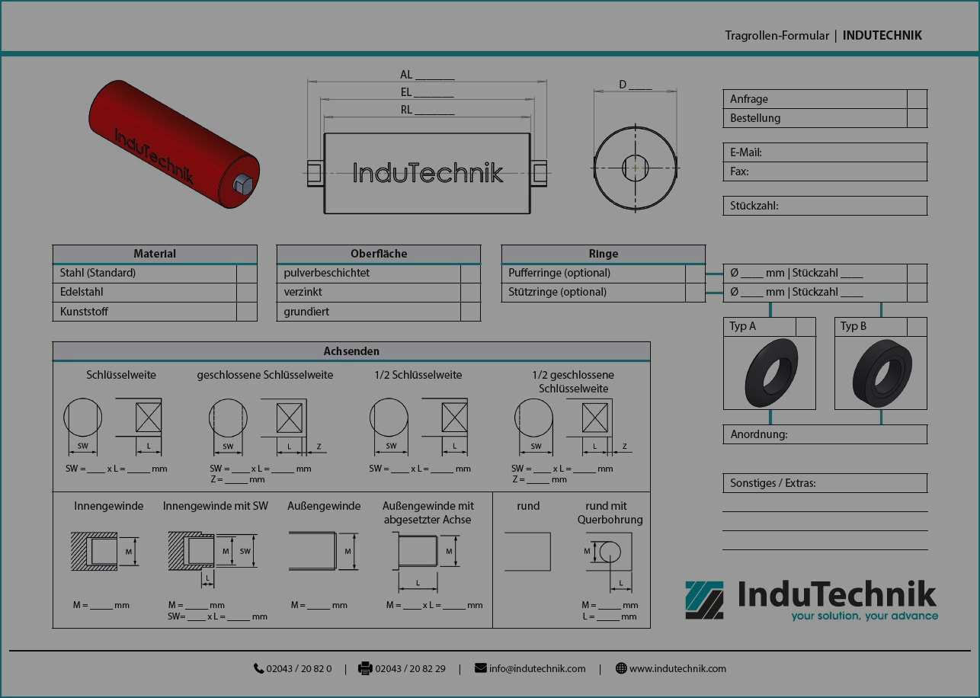This screenshot has height=698, width=980.
Task: Click the 1/2 geschlossene Schlüsselweite diagram
Action: tap(573, 425)
